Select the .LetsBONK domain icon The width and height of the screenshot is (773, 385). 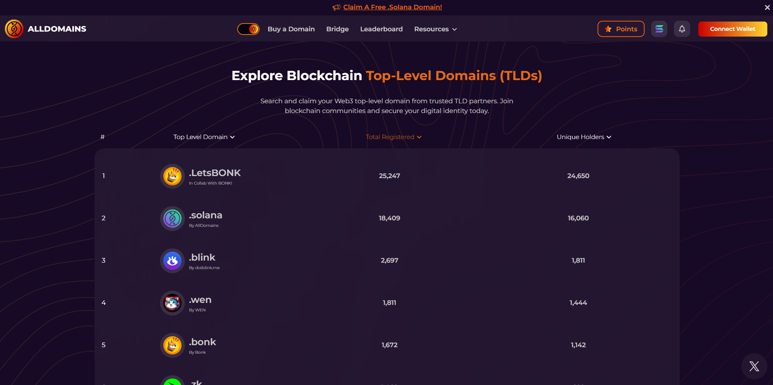click(x=172, y=176)
